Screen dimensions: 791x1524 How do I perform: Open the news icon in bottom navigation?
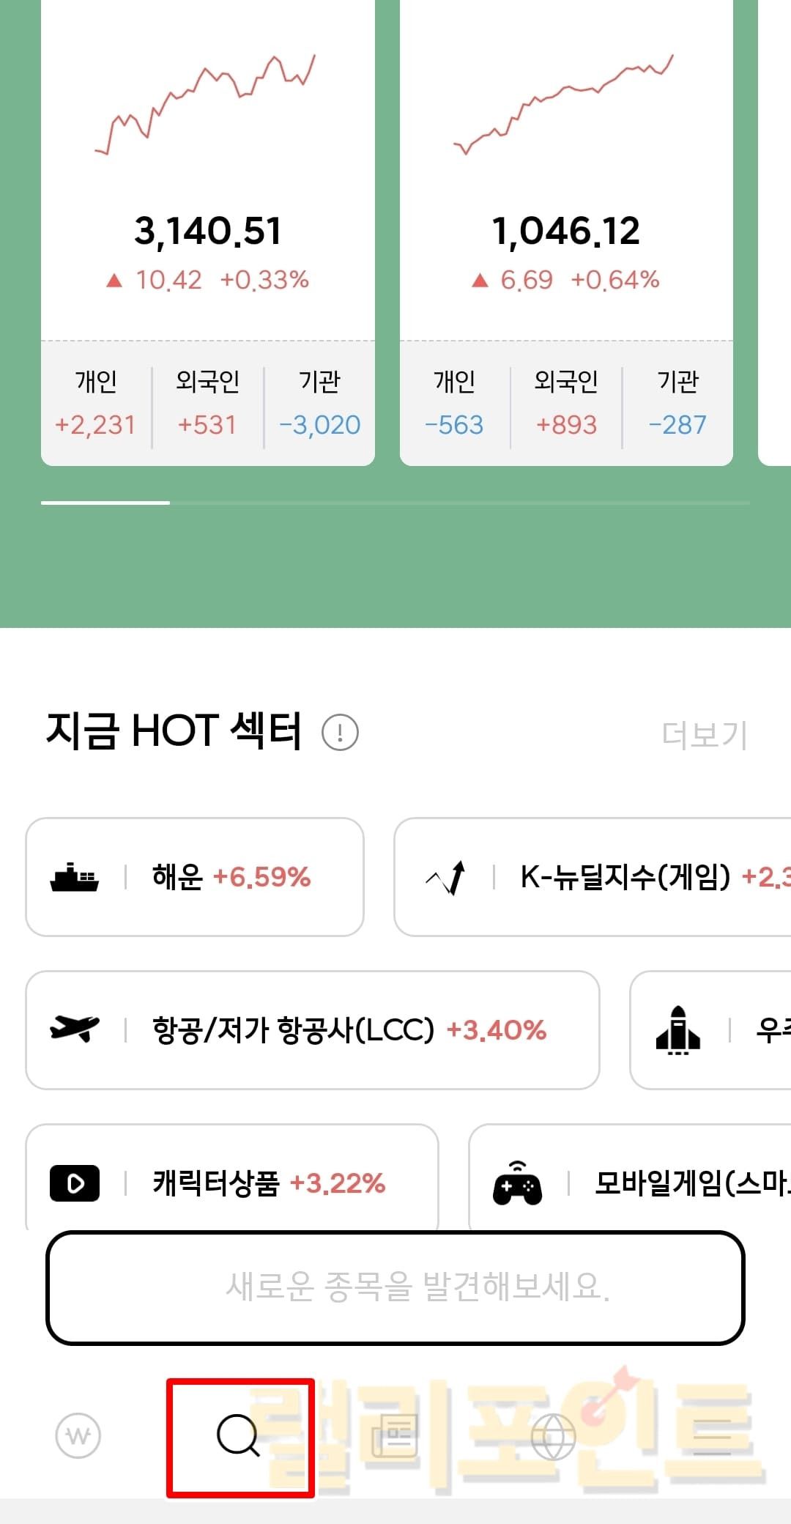tap(395, 1436)
